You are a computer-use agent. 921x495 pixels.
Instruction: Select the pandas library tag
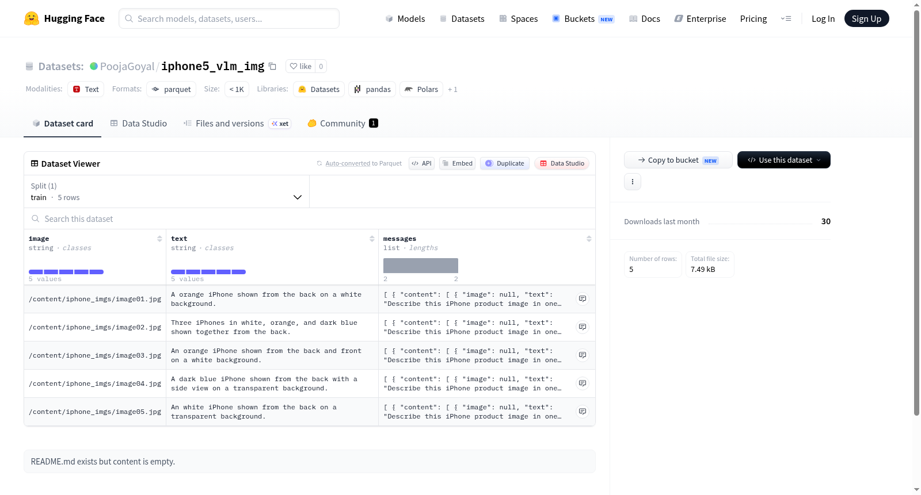click(372, 89)
